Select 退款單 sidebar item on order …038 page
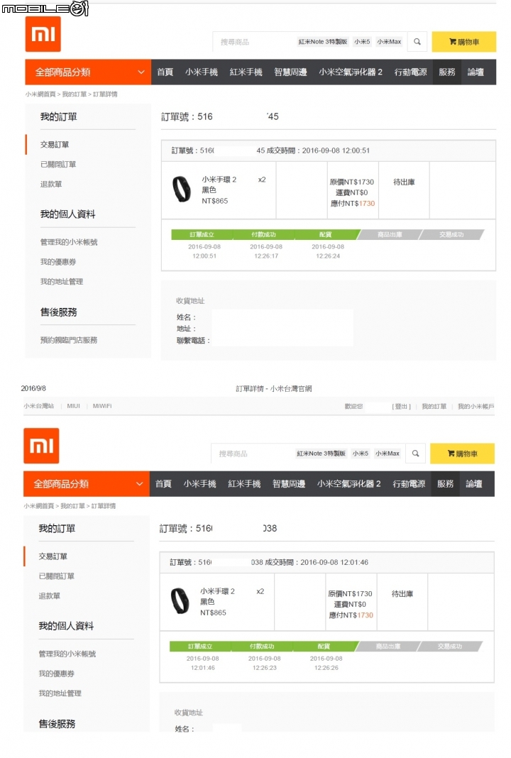 pyautogui.click(x=49, y=596)
